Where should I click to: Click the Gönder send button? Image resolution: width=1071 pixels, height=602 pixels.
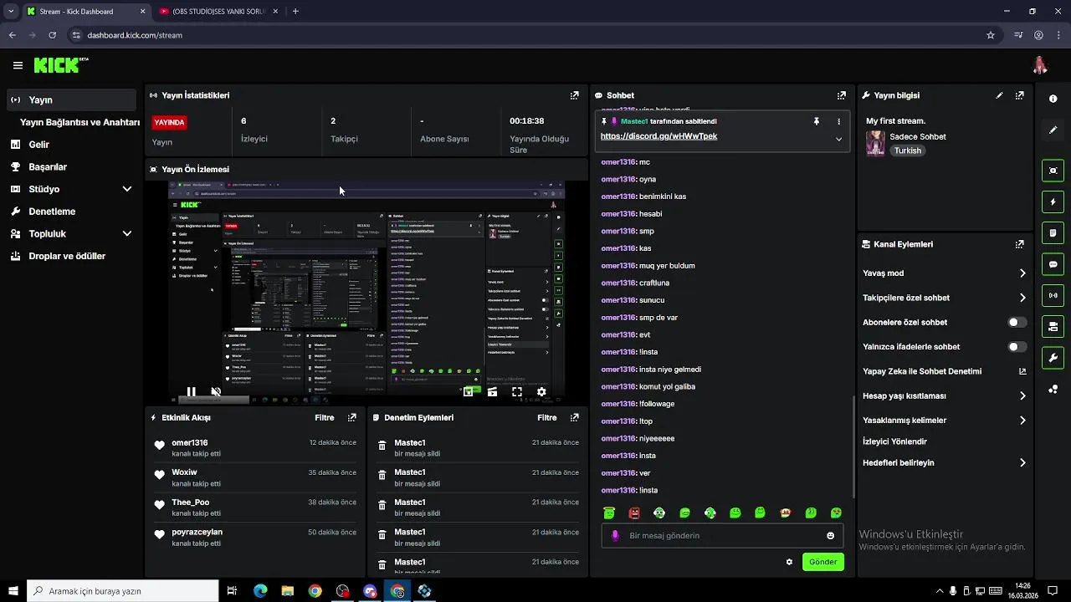[x=822, y=562]
